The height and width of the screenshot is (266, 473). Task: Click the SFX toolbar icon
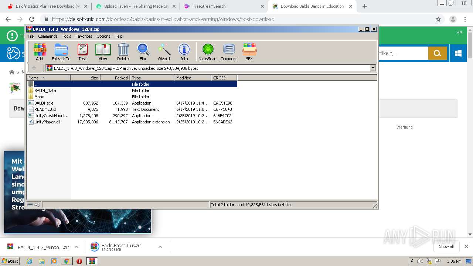pyautogui.click(x=249, y=52)
